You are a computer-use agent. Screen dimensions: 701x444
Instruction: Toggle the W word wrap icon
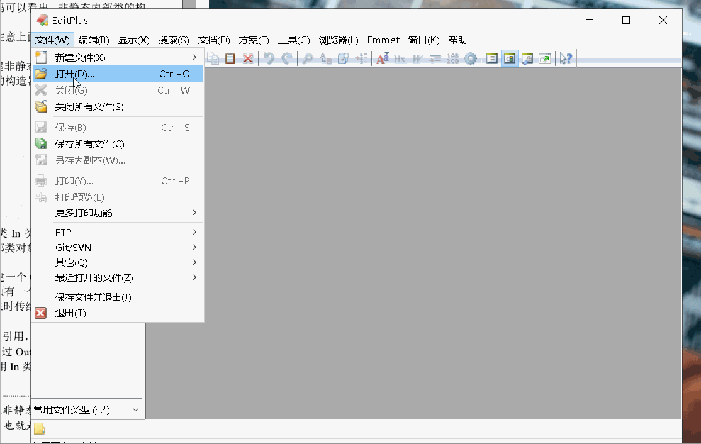(418, 58)
